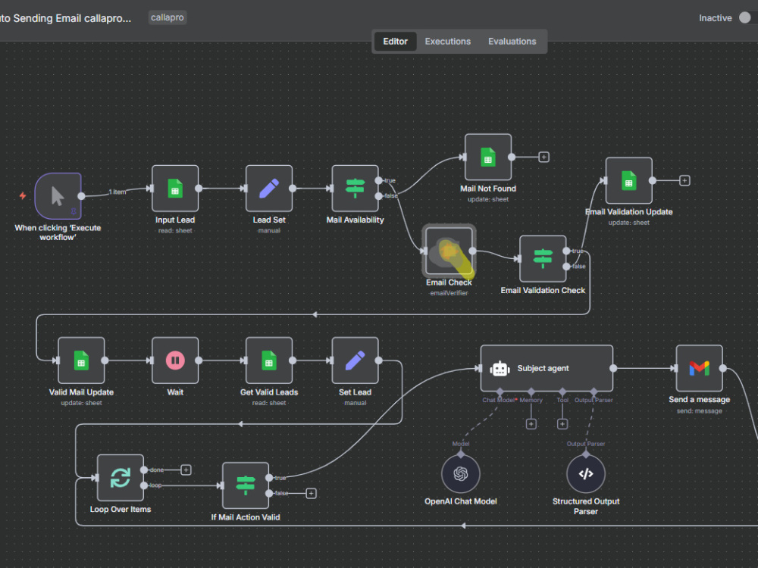The width and height of the screenshot is (758, 568).
Task: Open the Editor tab
Action: (x=395, y=42)
